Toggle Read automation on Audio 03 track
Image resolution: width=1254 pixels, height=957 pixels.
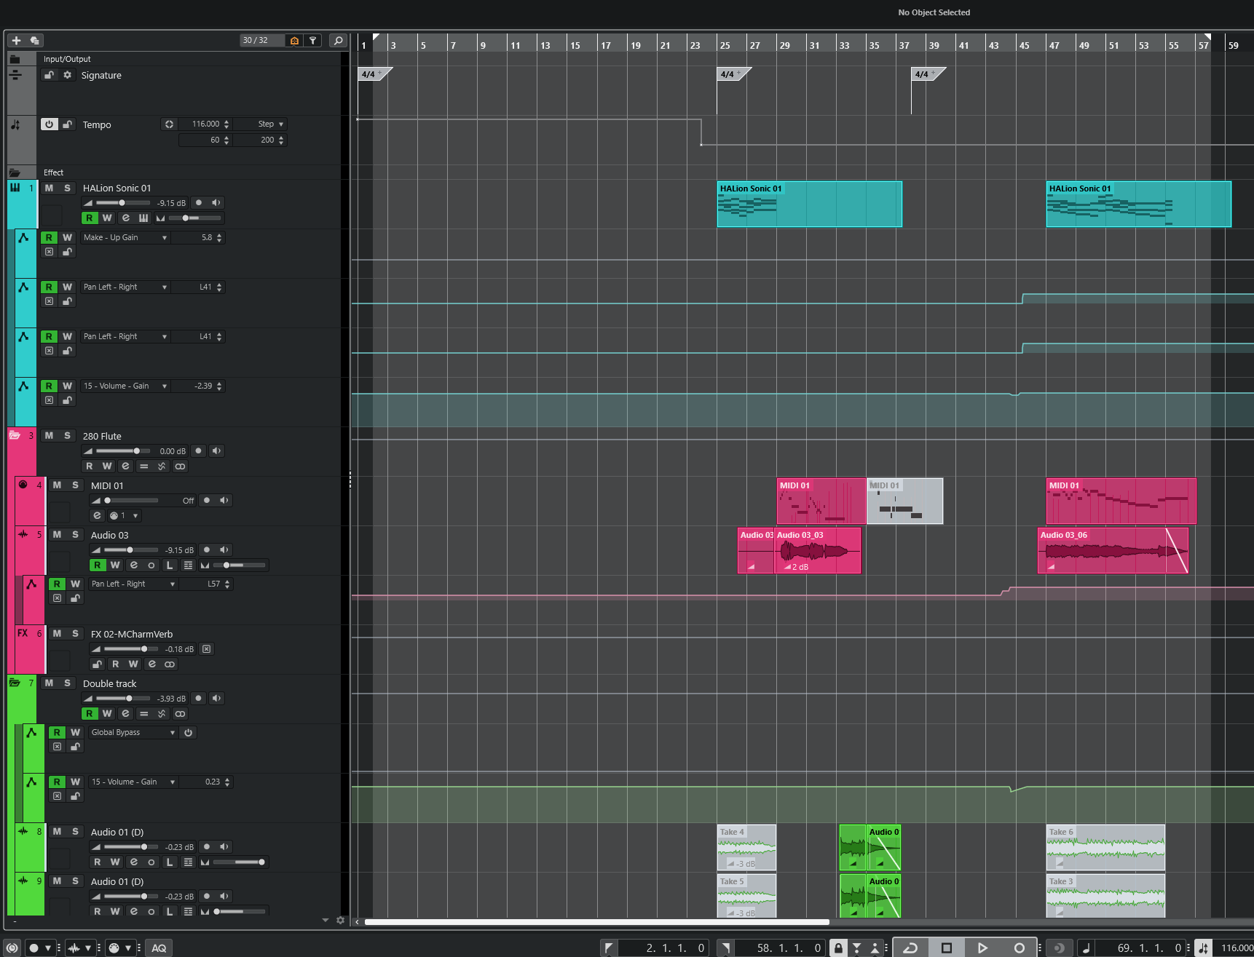pos(97,565)
